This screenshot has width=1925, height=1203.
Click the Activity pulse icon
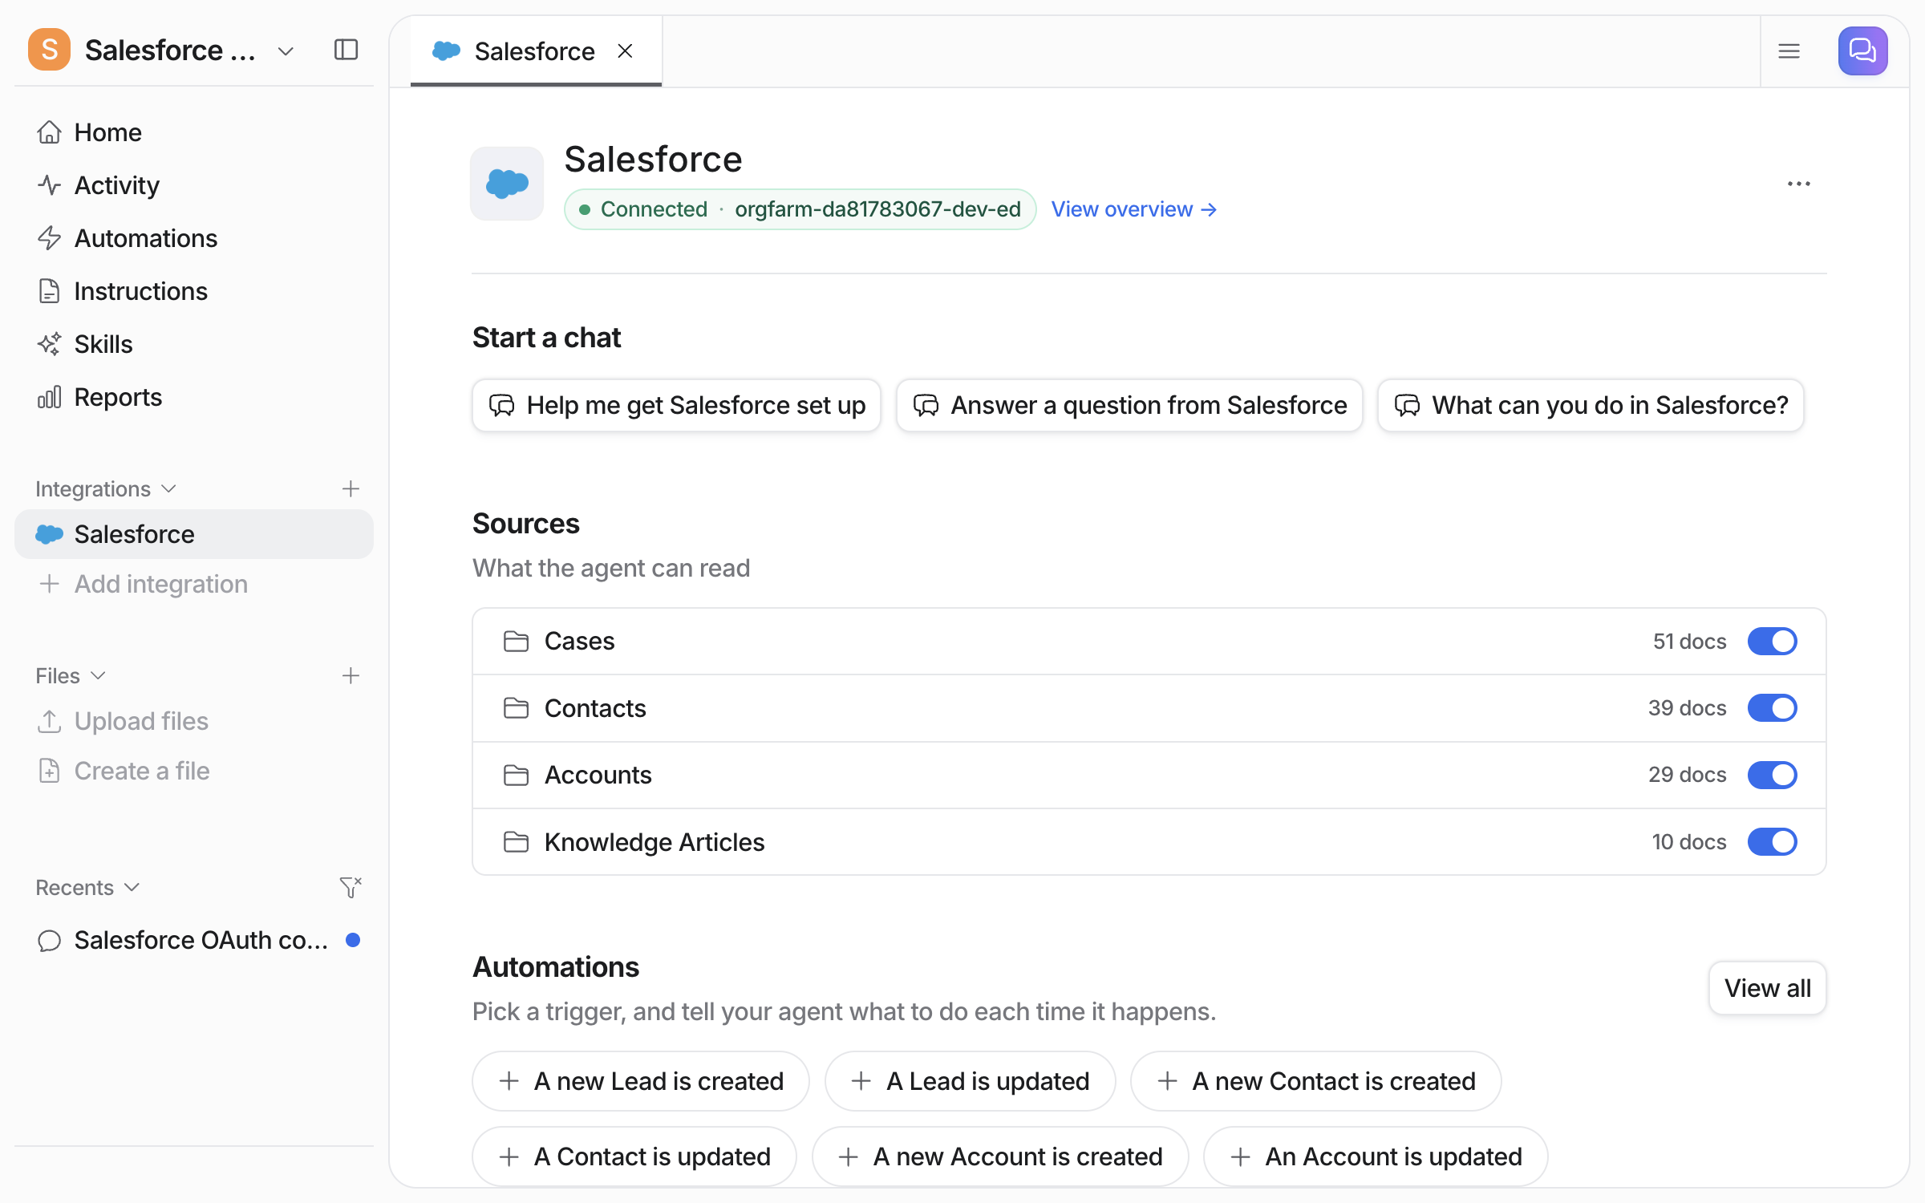point(49,184)
